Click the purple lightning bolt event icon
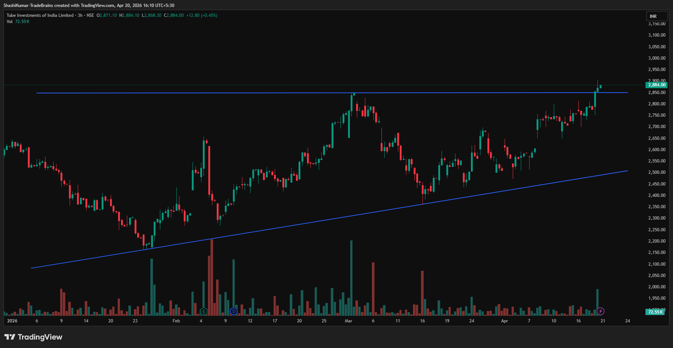This screenshot has width=673, height=348. click(600, 311)
